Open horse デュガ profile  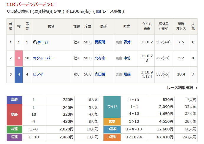click(x=42, y=42)
